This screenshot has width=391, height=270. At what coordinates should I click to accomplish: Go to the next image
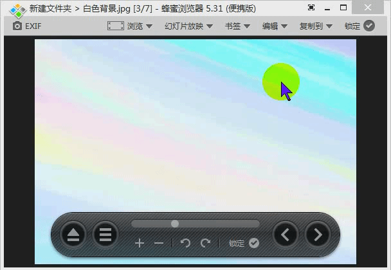(x=318, y=235)
